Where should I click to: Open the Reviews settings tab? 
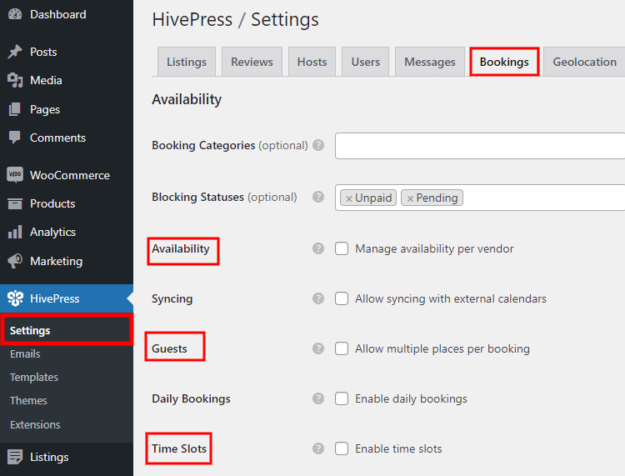pos(252,62)
